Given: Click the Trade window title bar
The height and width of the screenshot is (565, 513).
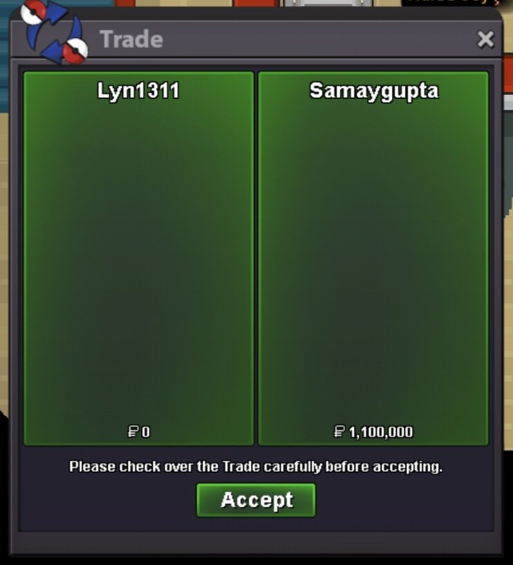Looking at the screenshot, I should tap(256, 39).
